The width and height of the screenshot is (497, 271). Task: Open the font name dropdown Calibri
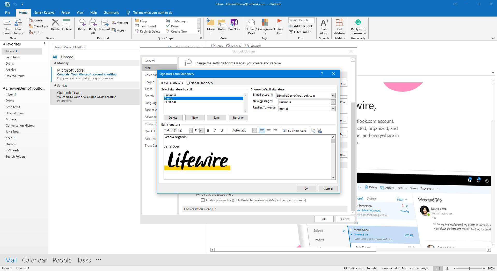click(x=191, y=130)
